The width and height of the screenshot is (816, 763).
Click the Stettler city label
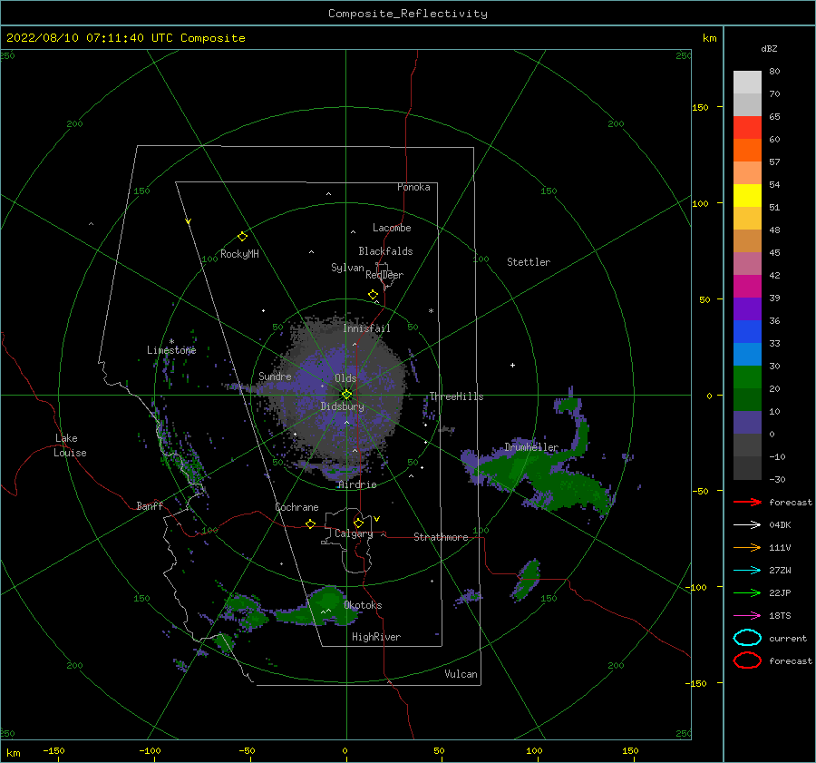pos(529,262)
